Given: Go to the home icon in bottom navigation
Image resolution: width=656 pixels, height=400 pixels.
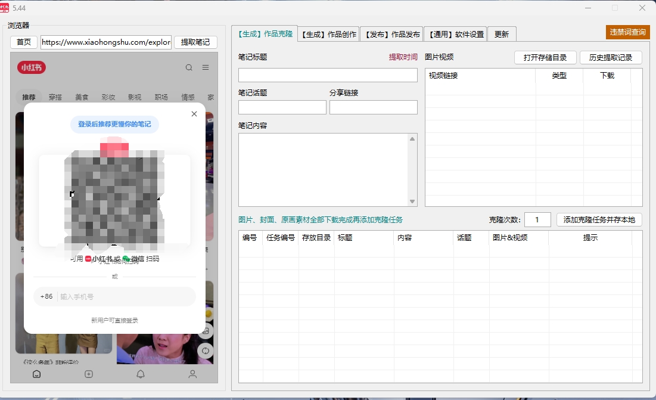Looking at the screenshot, I should (x=37, y=374).
